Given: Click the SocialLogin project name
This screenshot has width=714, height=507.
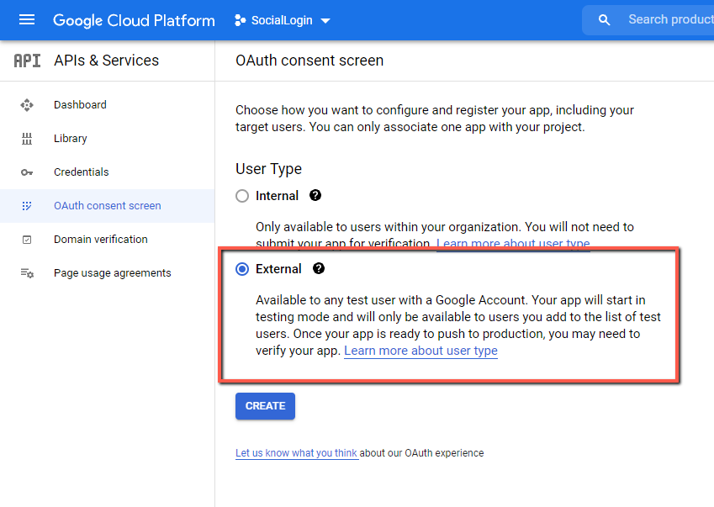Looking at the screenshot, I should (x=282, y=20).
